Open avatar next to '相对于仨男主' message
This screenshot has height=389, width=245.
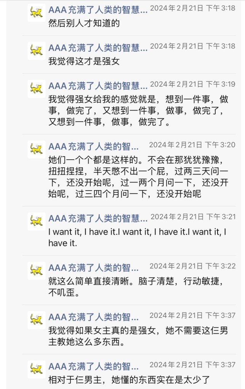(36, 369)
